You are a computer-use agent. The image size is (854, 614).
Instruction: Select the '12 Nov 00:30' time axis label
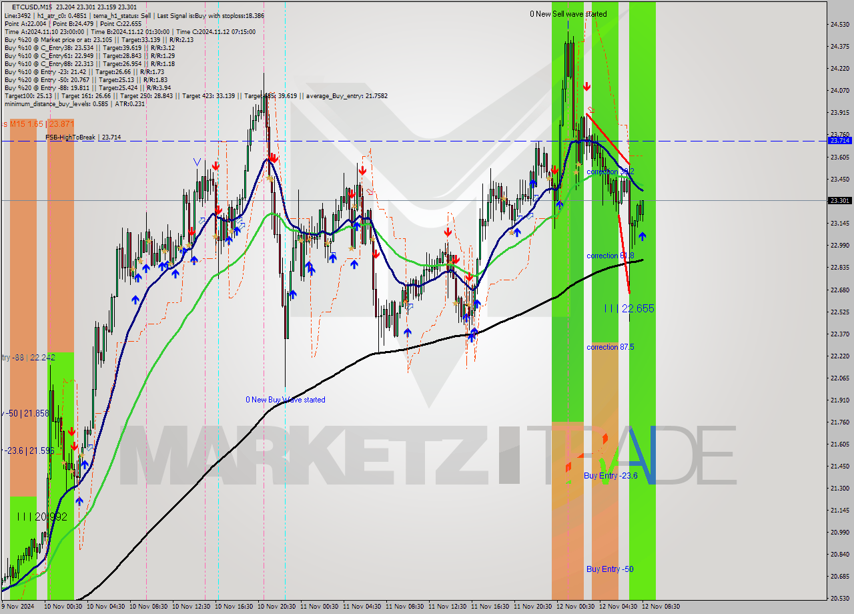coord(577,607)
